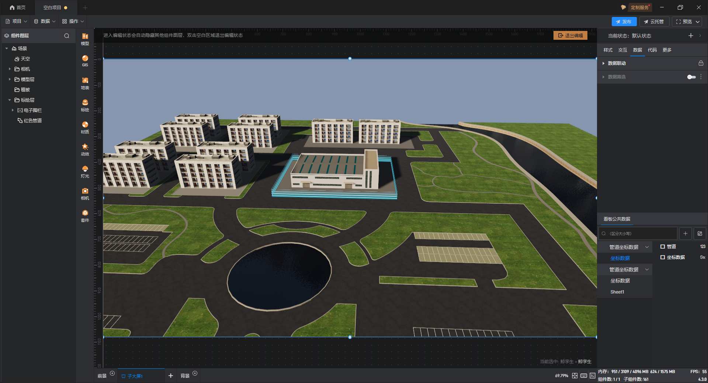Click the 退出编辑 button

tap(570, 35)
